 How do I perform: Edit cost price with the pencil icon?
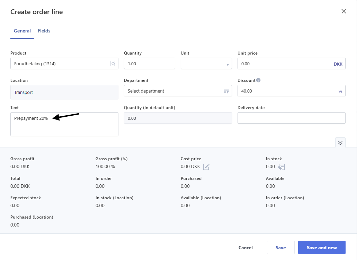point(206,167)
